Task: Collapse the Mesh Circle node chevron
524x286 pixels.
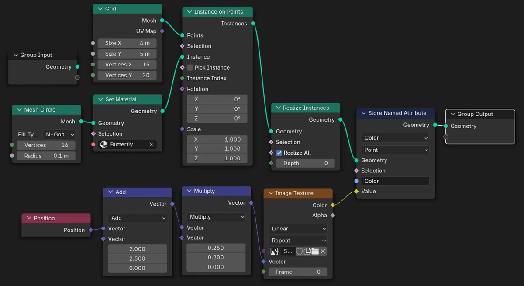Action: tap(19, 110)
